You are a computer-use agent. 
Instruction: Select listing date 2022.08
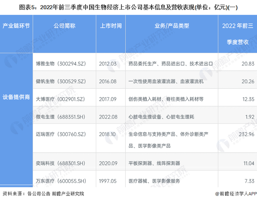[108, 117]
